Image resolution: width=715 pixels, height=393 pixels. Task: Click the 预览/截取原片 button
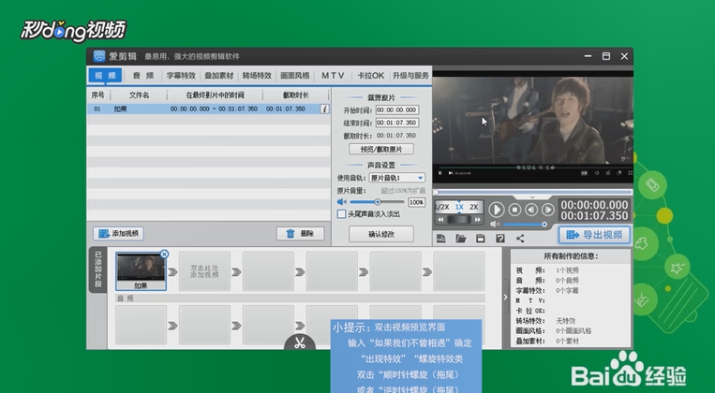[381, 149]
